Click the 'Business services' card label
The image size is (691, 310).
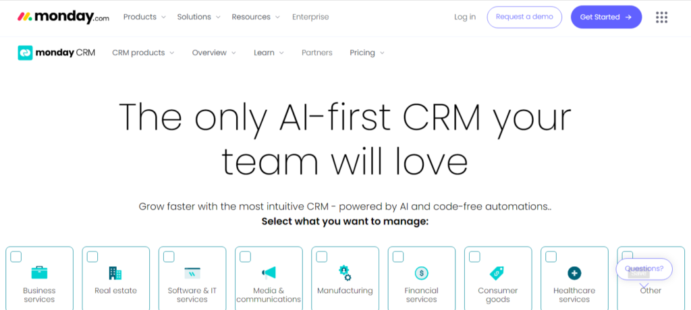tap(39, 295)
